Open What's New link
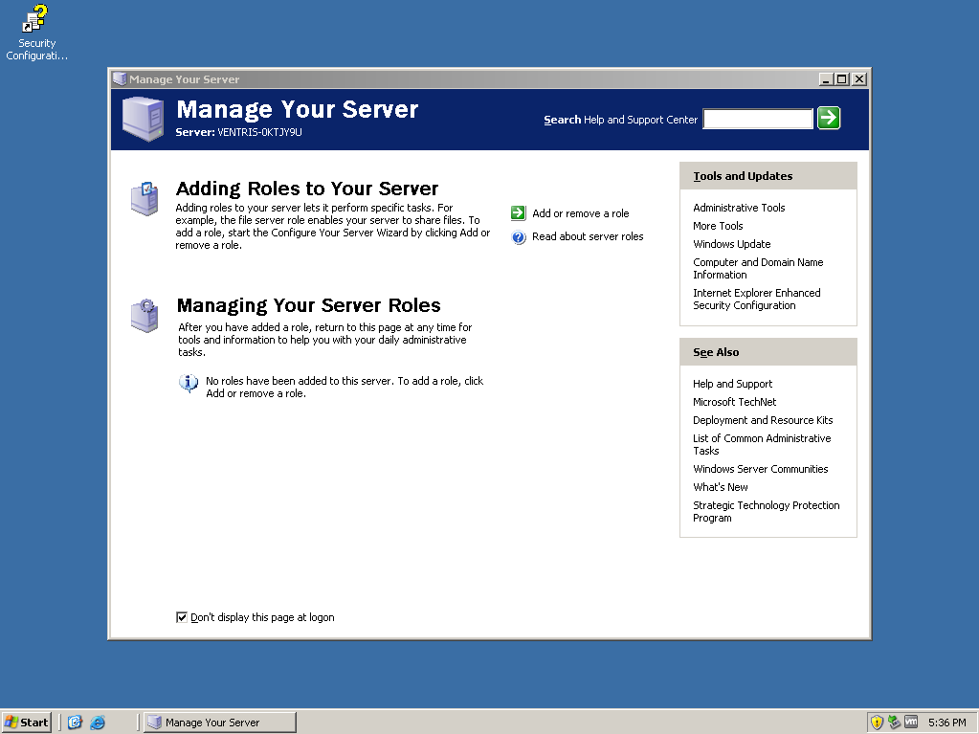The width and height of the screenshot is (979, 734). (720, 487)
